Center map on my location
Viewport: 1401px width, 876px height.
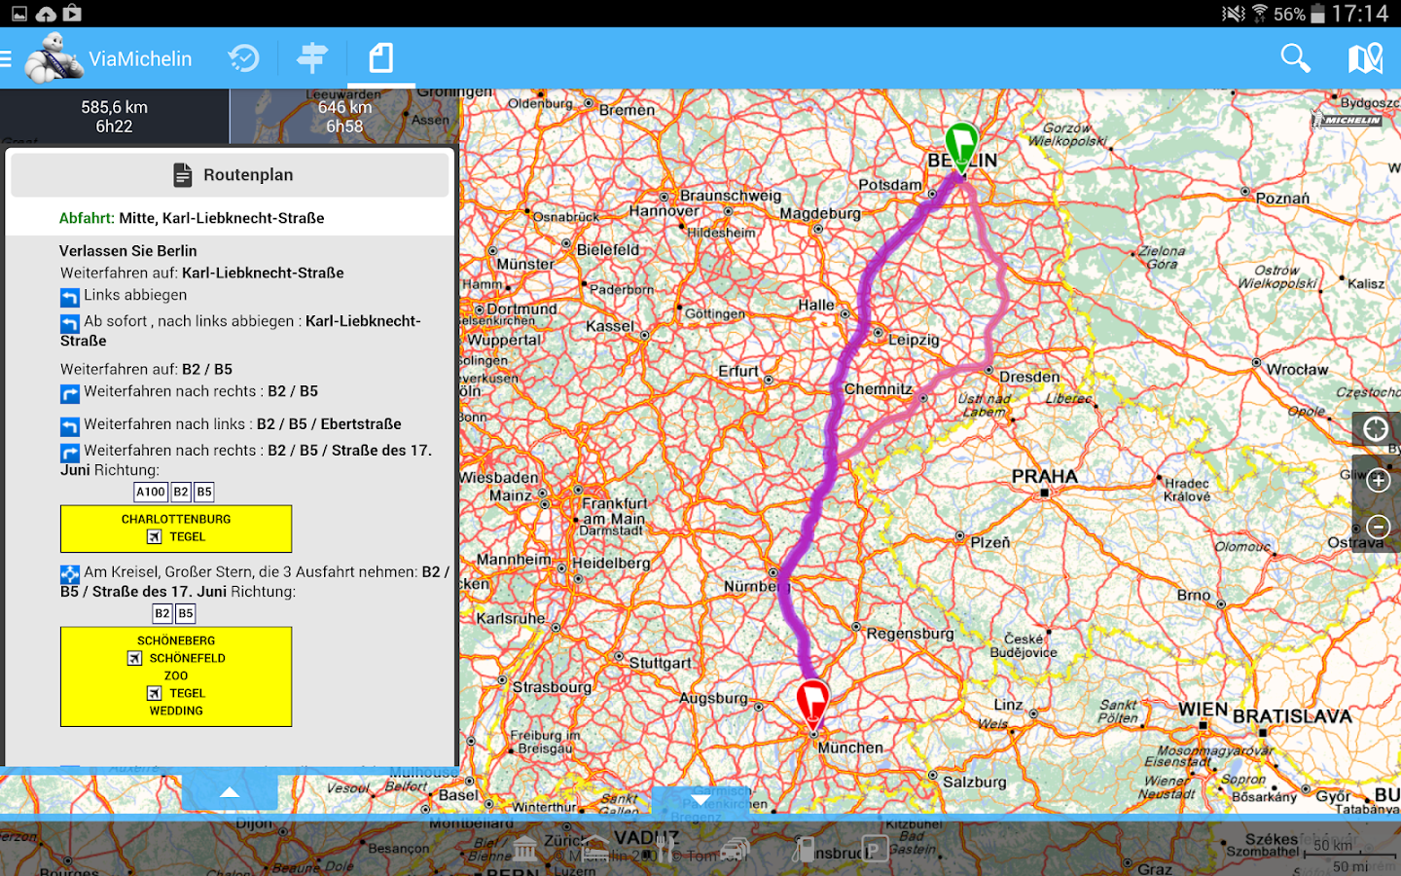[1376, 429]
